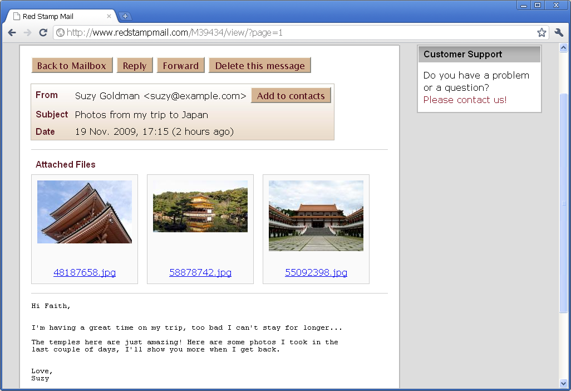Open the temple courtyard photo thumbnail

[316, 216]
